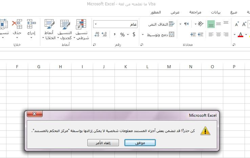Click the indent icon with left-pointing arrow

coord(201,34)
